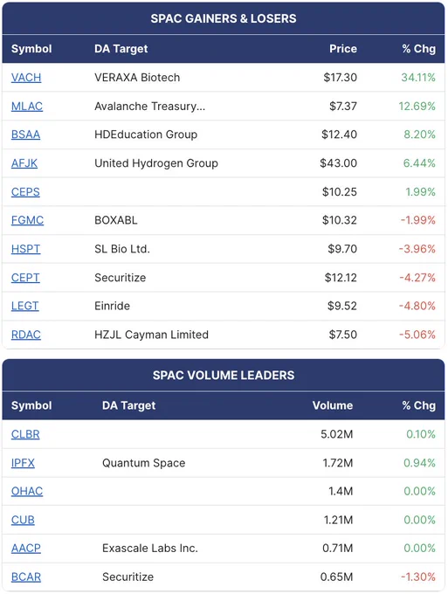The height and width of the screenshot is (594, 448).
Task: Open the CUB symbol link
Action: 23,520
